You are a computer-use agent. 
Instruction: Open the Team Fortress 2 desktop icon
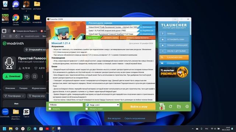click(x=26, y=6)
